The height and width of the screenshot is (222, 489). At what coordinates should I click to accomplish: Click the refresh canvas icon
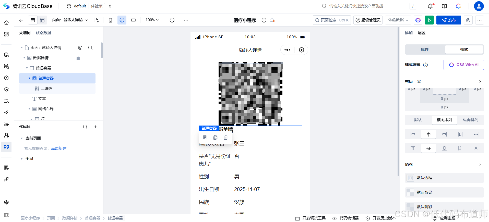click(x=172, y=20)
